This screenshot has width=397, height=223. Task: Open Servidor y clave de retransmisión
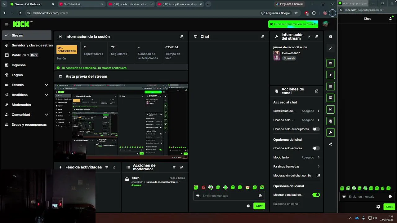pos(27,45)
